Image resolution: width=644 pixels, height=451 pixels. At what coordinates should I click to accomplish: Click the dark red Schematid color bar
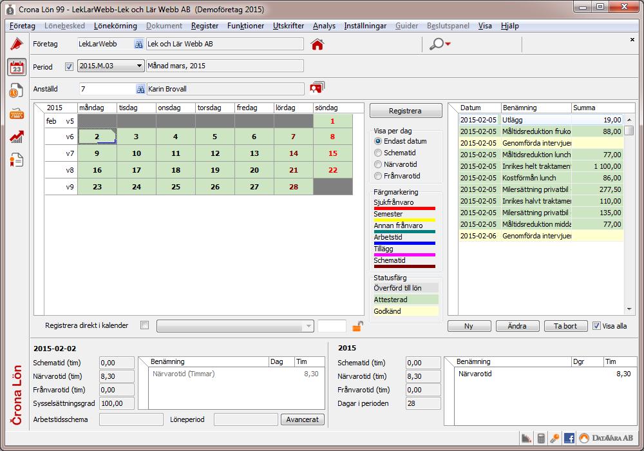404,267
